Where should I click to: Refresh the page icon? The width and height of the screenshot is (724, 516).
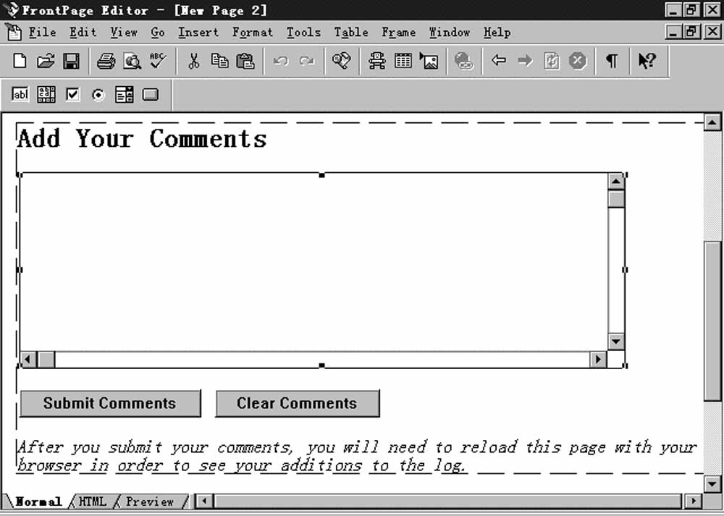[x=551, y=61]
